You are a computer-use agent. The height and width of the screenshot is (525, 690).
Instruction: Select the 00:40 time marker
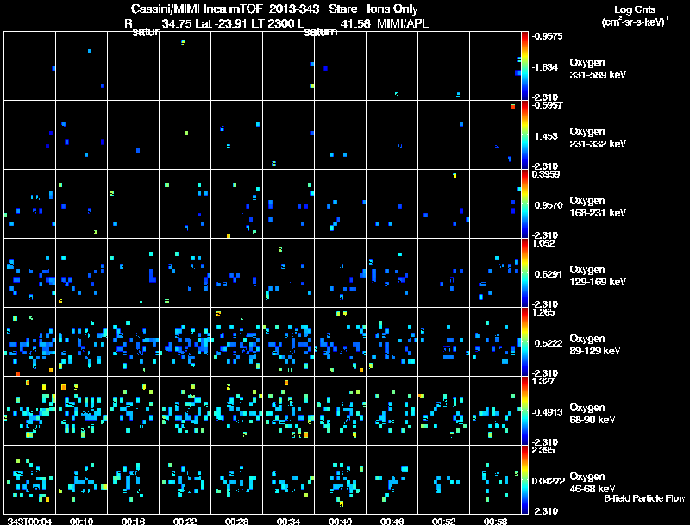click(340, 521)
